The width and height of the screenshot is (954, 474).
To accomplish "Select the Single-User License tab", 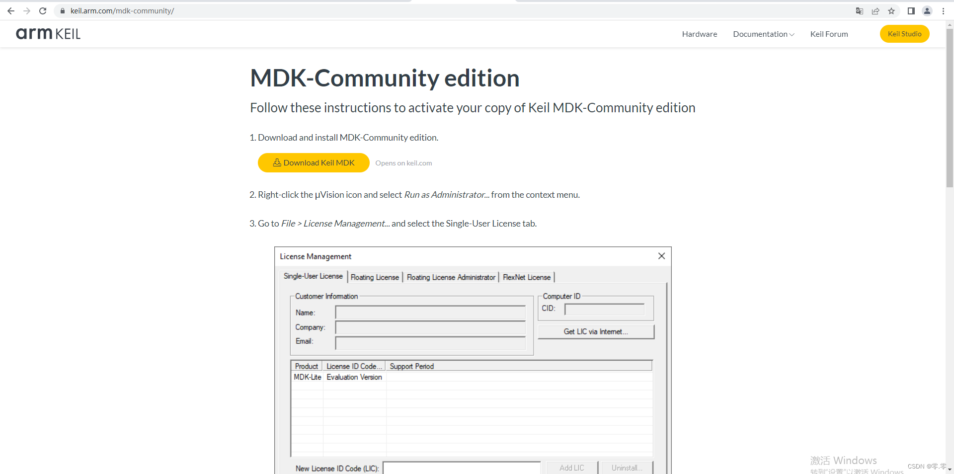I will pos(313,276).
